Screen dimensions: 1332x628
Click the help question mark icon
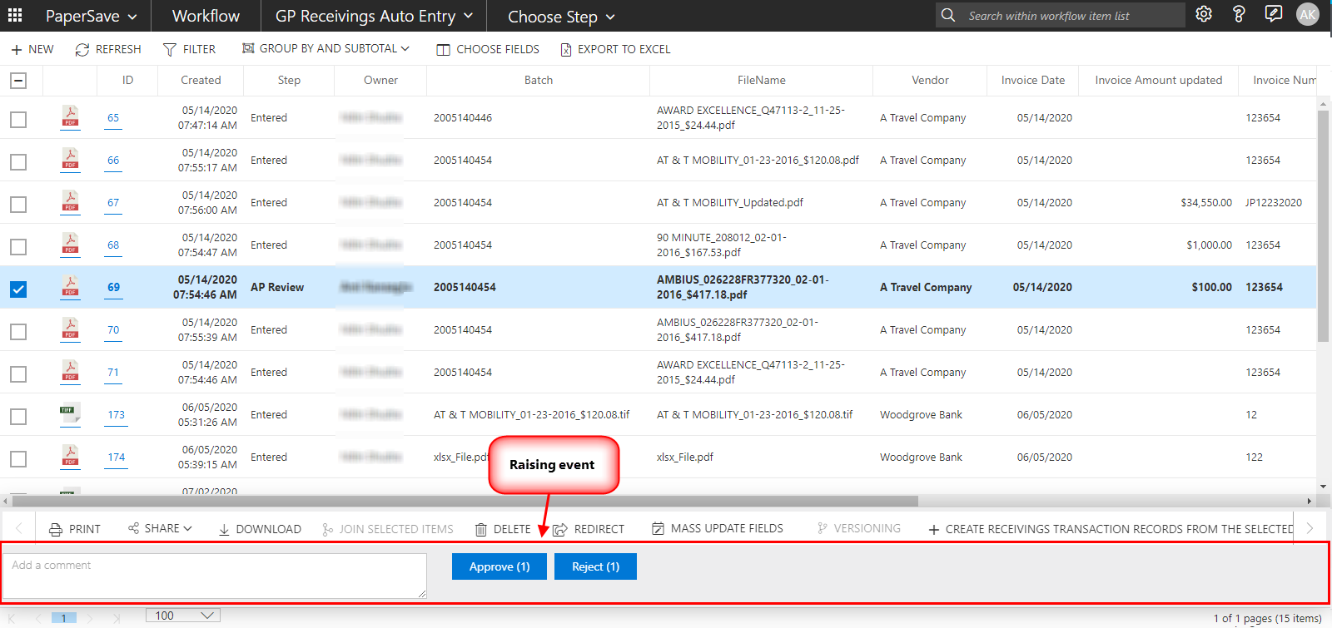pos(1238,14)
